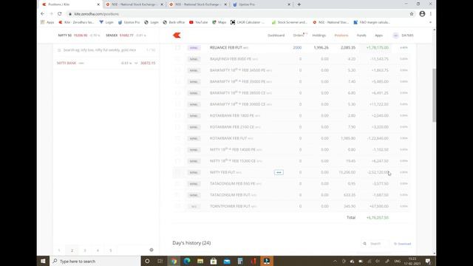
Task: Click the Kite logo in the header
Action: (177, 35)
